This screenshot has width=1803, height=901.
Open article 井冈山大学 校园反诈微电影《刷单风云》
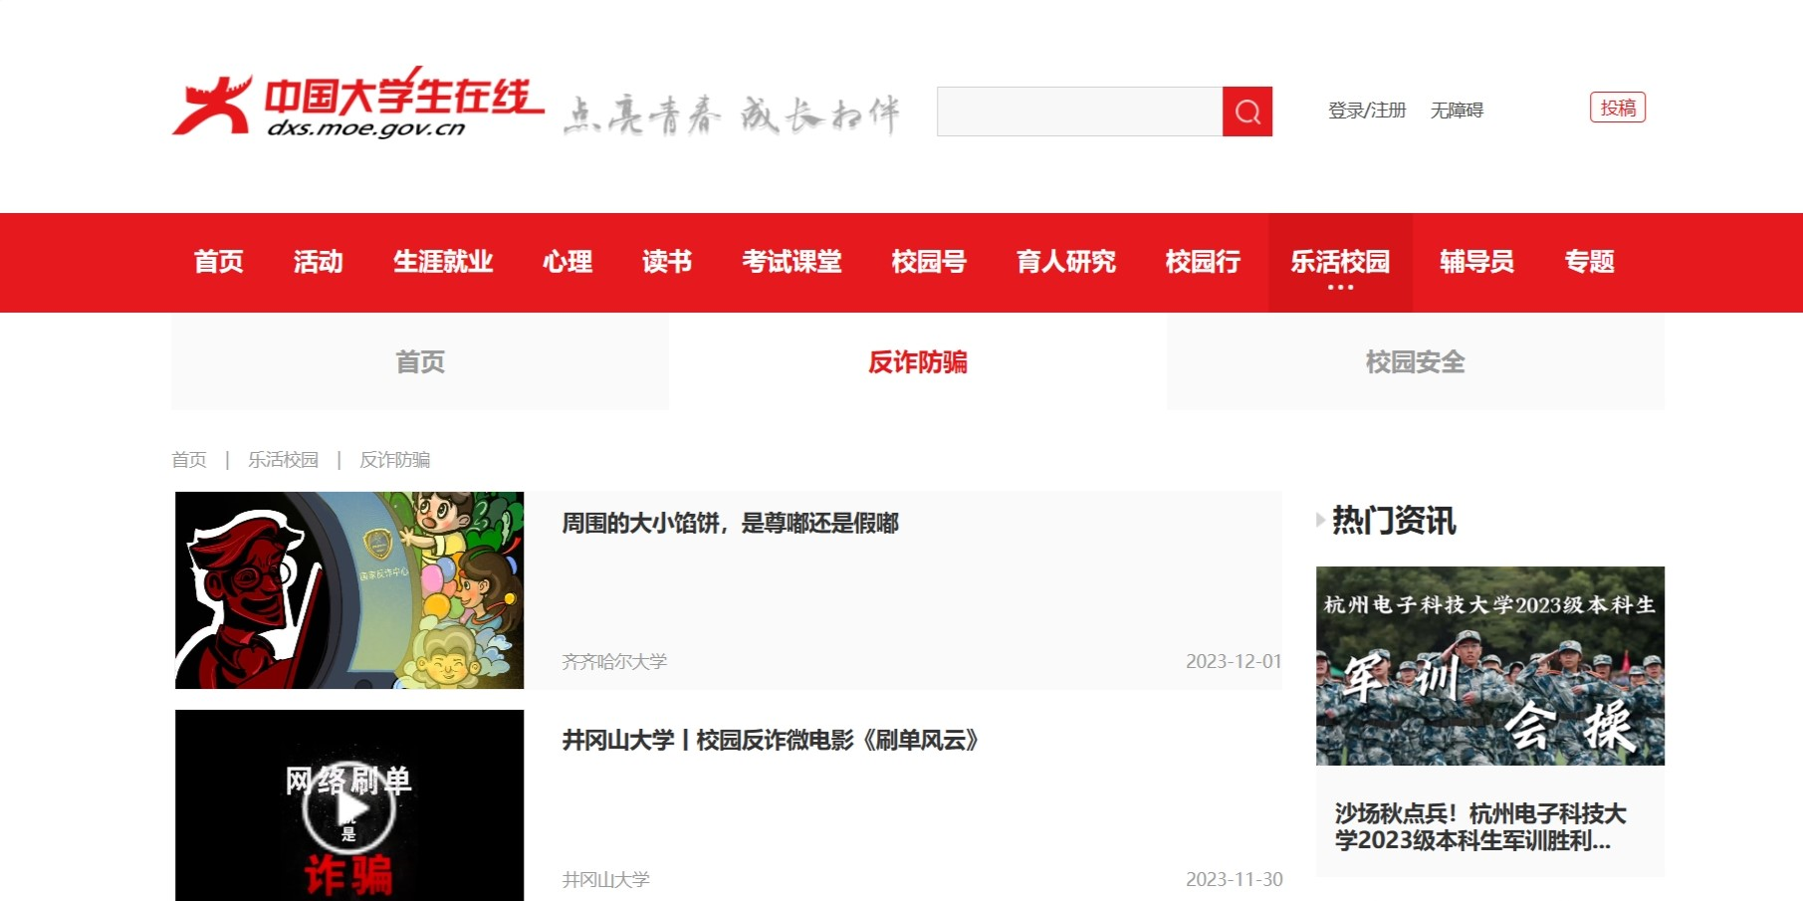tap(770, 741)
